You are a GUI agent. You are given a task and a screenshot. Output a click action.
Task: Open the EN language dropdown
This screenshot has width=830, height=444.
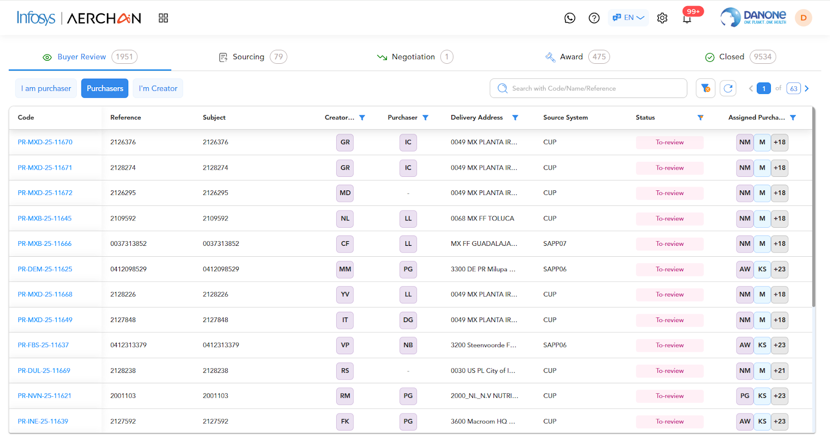click(x=628, y=18)
